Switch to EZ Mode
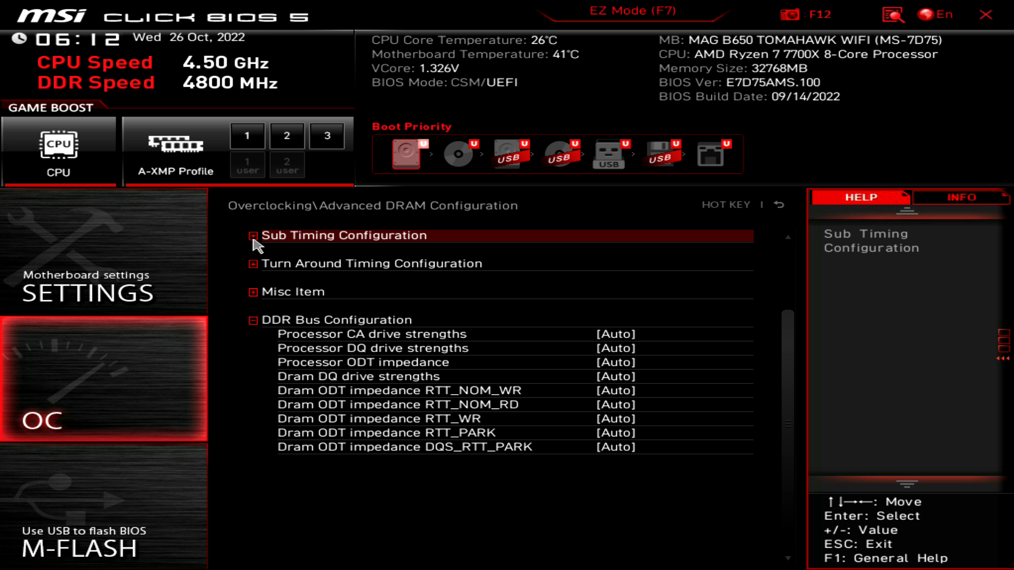Screen dimensions: 1014x570 [x=632, y=10]
